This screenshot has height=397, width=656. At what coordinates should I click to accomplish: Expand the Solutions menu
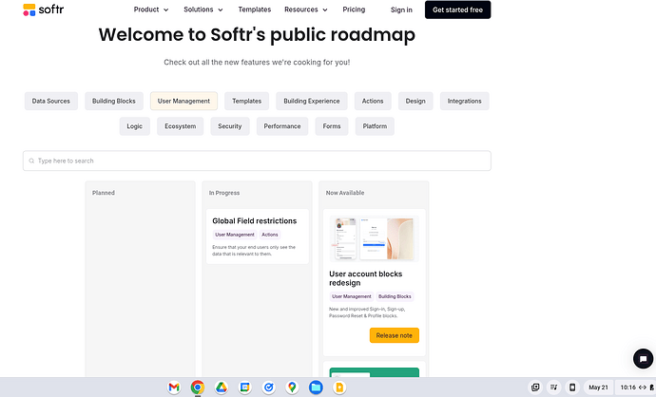(203, 9)
